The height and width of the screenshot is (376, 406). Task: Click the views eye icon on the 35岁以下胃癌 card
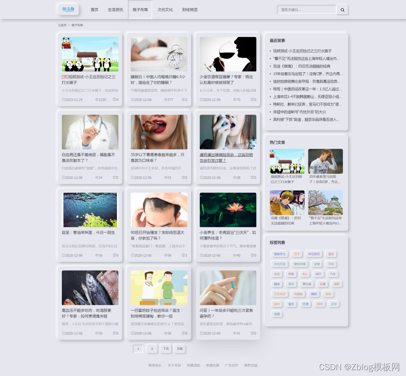tap(166, 177)
